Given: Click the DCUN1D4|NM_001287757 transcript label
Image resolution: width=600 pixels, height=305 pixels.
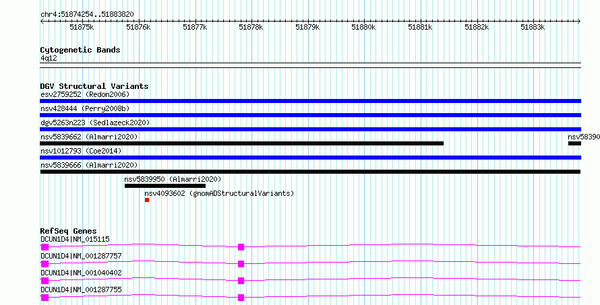Looking at the screenshot, I should pos(81,256).
